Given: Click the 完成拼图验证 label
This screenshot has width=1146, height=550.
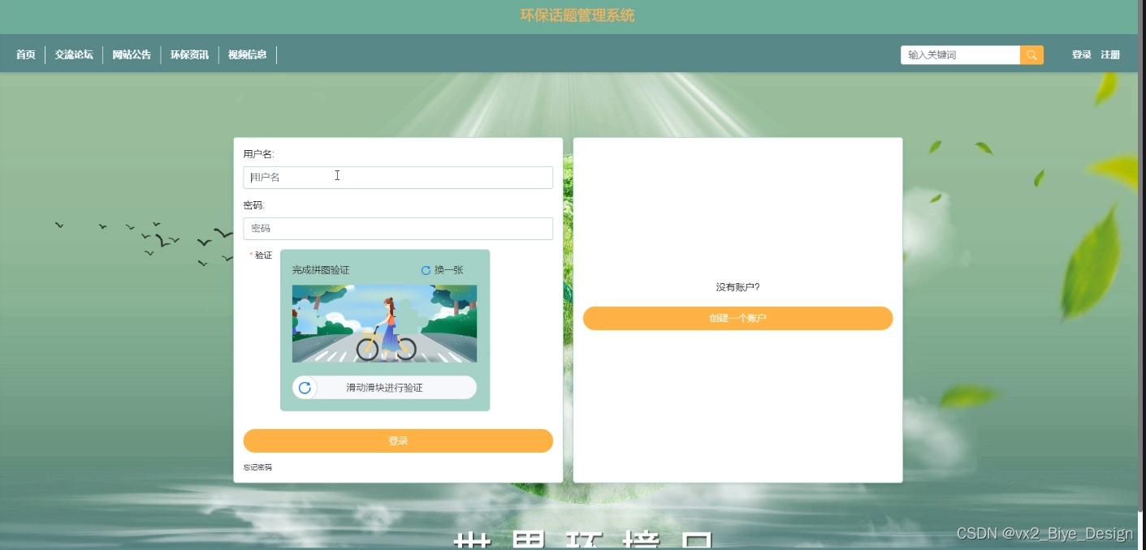Looking at the screenshot, I should [x=321, y=270].
